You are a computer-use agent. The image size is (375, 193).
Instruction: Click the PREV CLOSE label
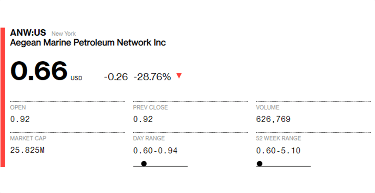pyautogui.click(x=150, y=108)
